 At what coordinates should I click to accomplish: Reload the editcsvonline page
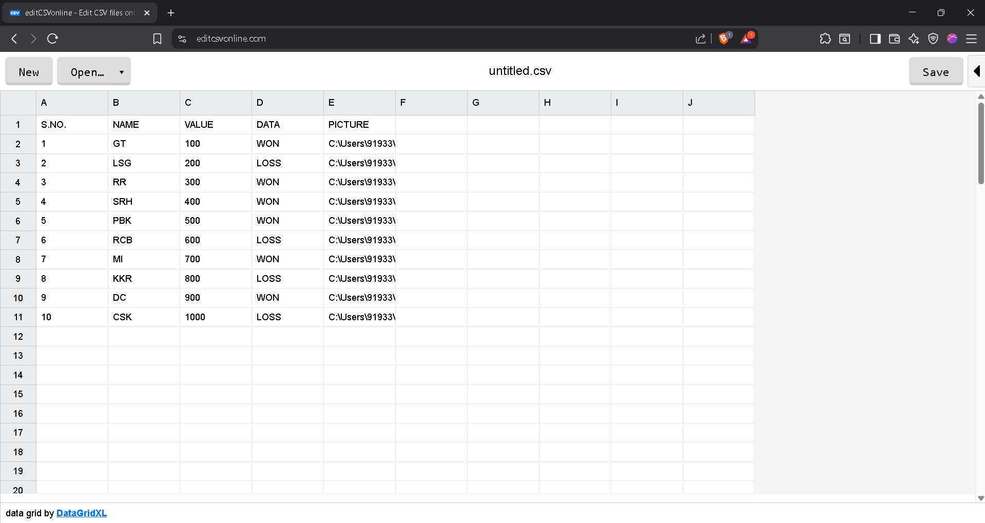tap(52, 38)
